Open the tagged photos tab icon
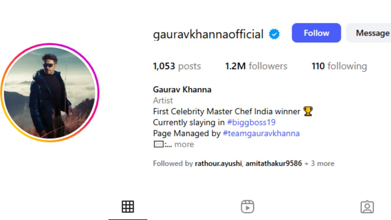Viewport: 391px width, 220px height. [367, 207]
